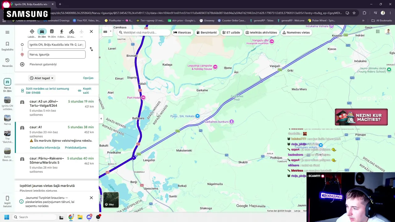Click the Garkalnes bunkurs map marker
This screenshot has height=222, width=395.
coord(232,121)
